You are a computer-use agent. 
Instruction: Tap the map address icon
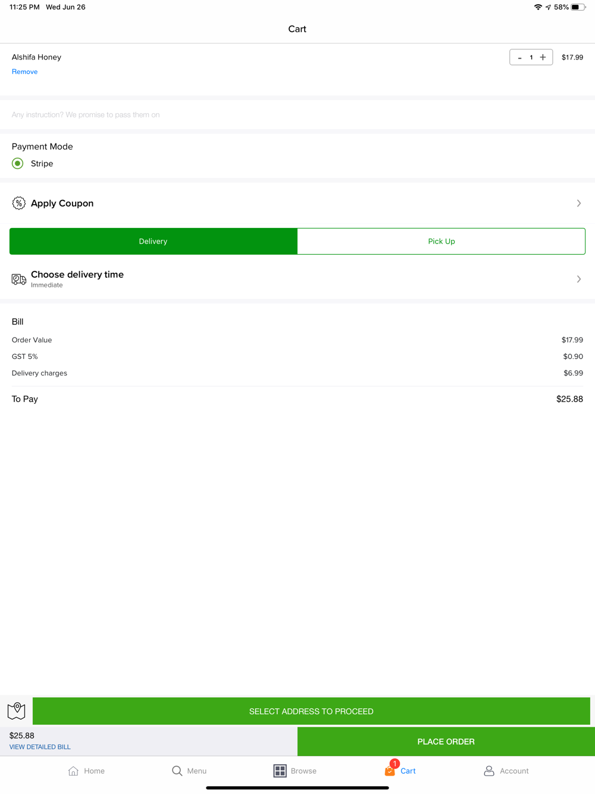[16, 711]
